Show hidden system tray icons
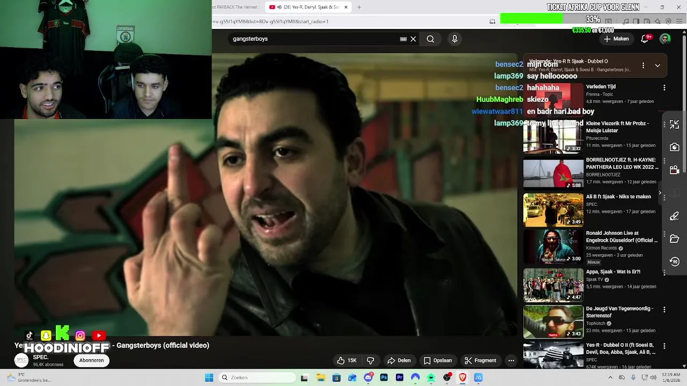The height and width of the screenshot is (386, 687). tap(610, 377)
